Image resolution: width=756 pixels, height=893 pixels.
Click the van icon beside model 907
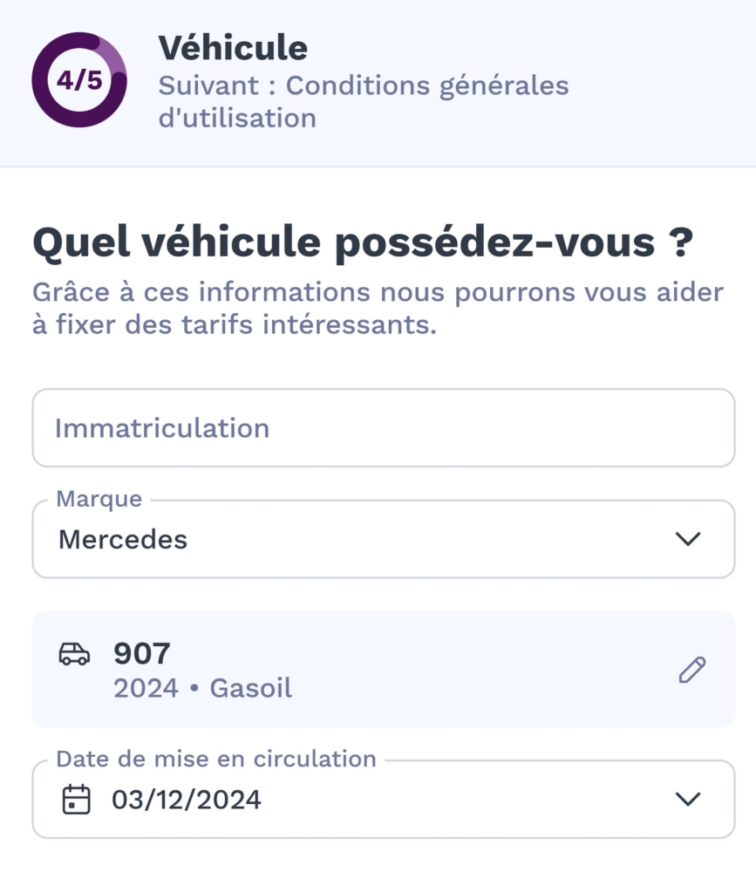pos(74,654)
